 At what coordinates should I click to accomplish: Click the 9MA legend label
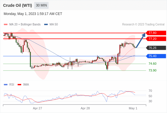click(x=26, y=85)
